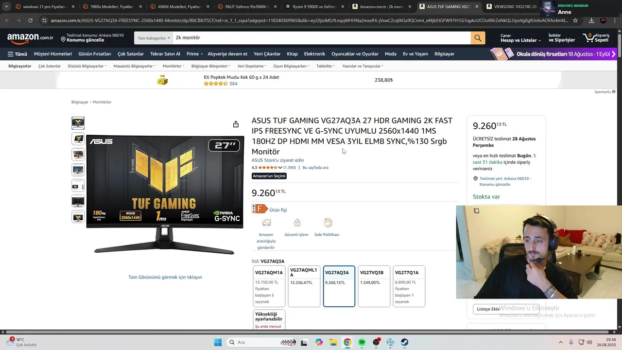Share this product via share icon
Viewport: 622px width, 350px height.
236,124
